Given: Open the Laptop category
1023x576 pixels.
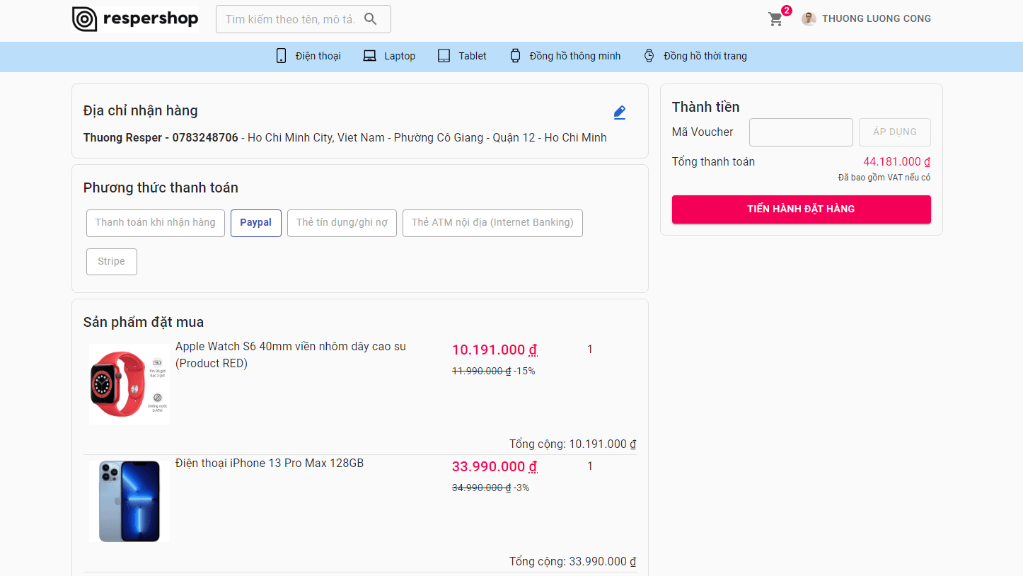Looking at the screenshot, I should 400,56.
